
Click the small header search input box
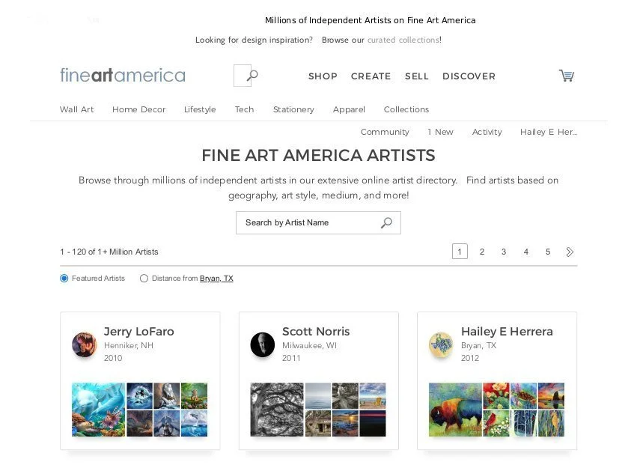coord(242,76)
